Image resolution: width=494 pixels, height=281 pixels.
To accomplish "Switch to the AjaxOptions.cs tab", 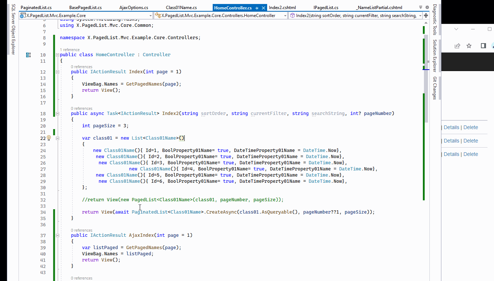I will pos(134,8).
